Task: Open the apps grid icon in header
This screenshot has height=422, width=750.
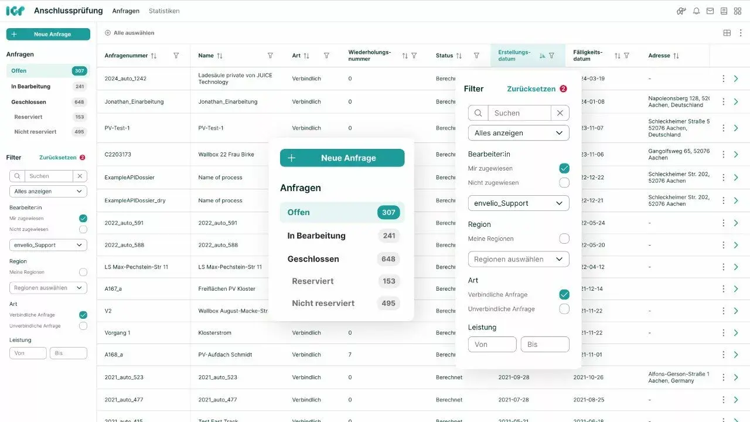Action: 738,11
